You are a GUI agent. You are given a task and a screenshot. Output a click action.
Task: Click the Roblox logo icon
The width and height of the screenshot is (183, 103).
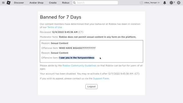tap(9, 3)
